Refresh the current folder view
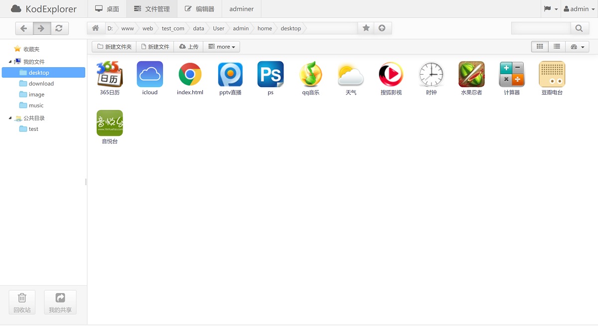 (x=59, y=28)
